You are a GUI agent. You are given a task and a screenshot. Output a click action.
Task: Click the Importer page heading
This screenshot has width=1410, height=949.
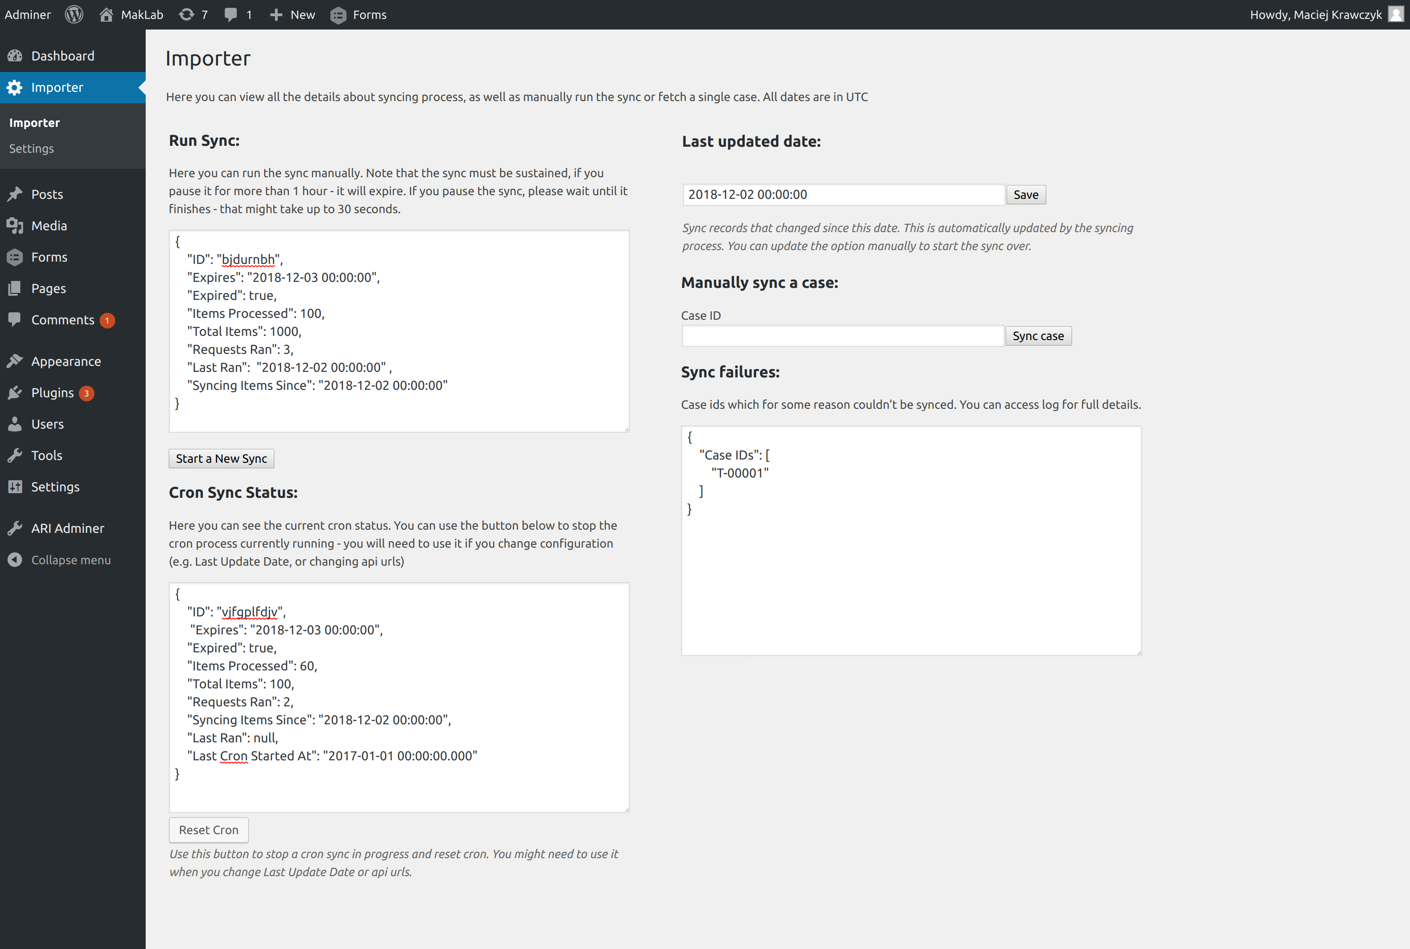[207, 58]
